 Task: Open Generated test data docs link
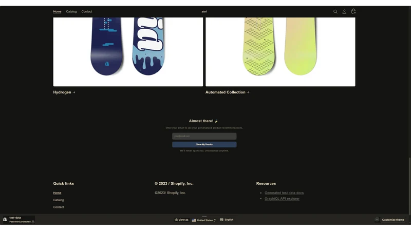284,193
